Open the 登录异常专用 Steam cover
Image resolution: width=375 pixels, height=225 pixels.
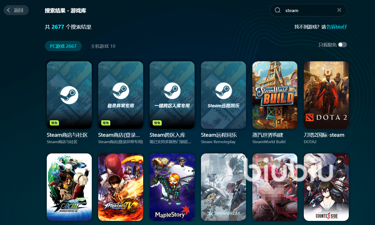click(121, 95)
